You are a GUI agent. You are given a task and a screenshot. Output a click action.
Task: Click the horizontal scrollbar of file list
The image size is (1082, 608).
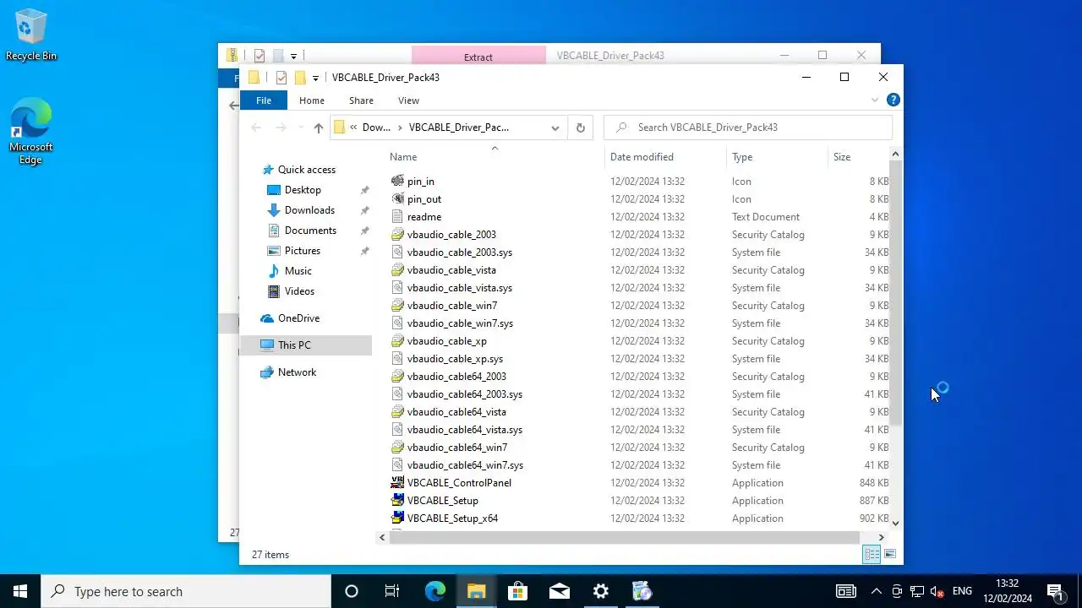(x=625, y=537)
